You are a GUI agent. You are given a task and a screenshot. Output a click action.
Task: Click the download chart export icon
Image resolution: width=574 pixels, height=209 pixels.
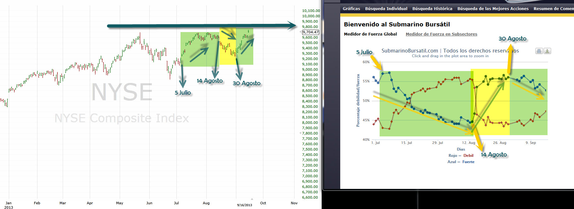[x=547, y=51]
